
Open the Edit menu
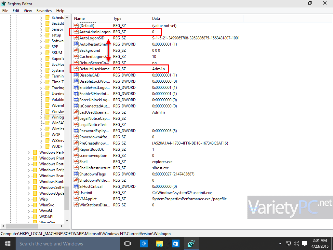tap(16, 11)
